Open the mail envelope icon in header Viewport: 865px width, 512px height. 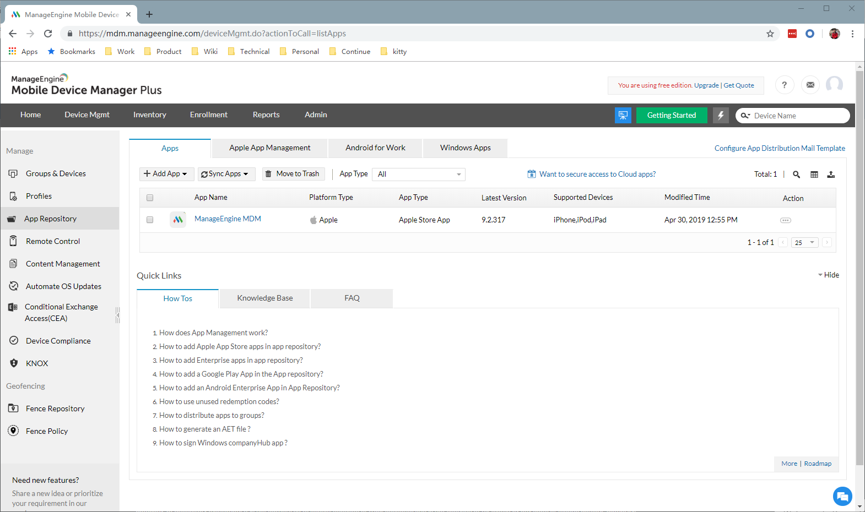click(x=810, y=85)
